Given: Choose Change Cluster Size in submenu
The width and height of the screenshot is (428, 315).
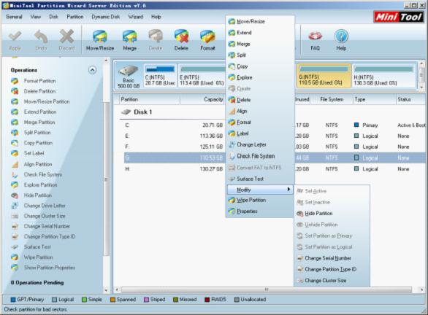Looking at the screenshot, I should 332,281.
